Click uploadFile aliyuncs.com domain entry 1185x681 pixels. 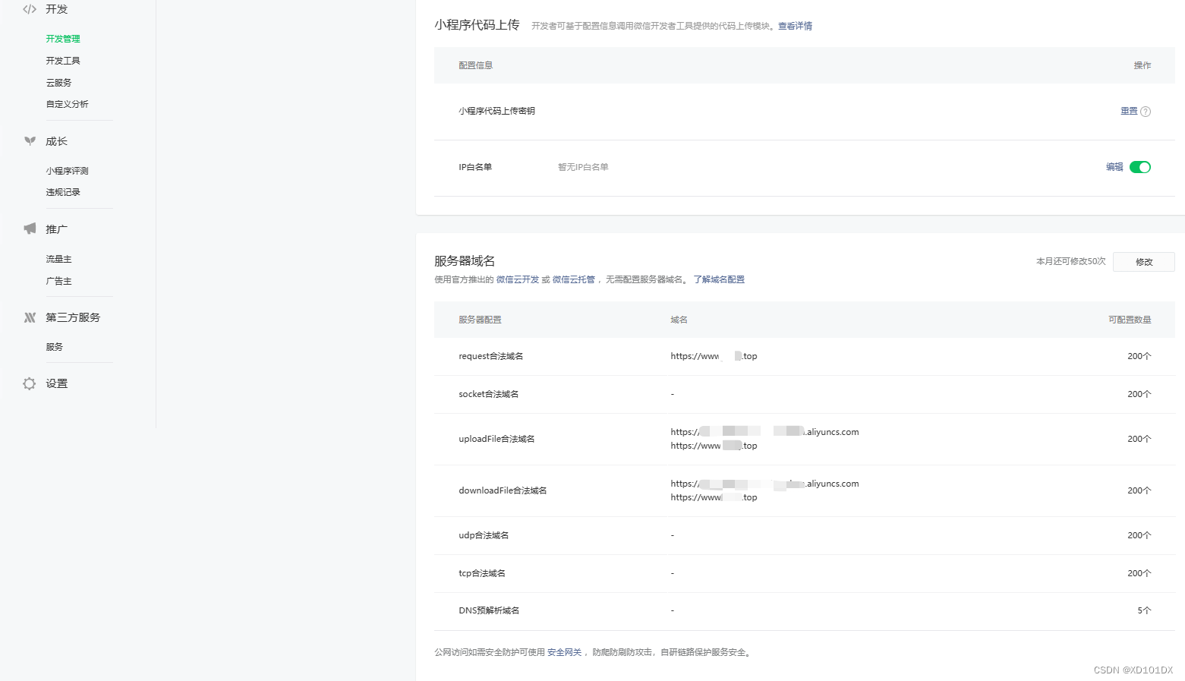(764, 432)
